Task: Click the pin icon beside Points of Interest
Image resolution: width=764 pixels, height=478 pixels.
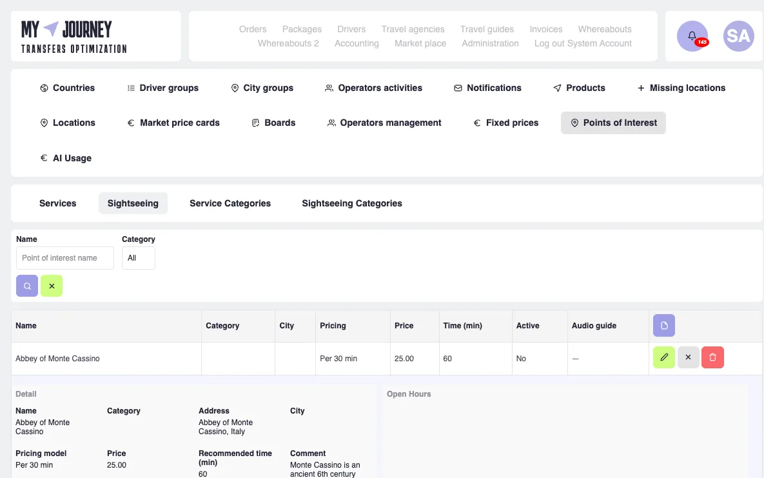Action: [x=574, y=123]
